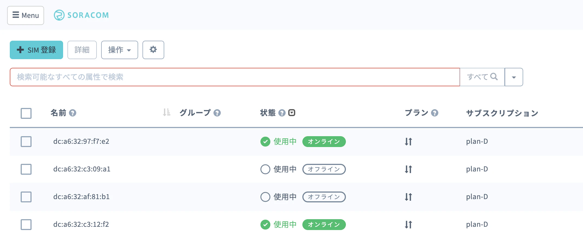Toggle the select-all checkbox in the header

coord(26,113)
